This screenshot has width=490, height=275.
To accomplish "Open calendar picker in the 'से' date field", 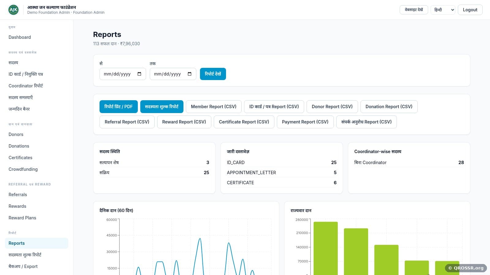I will [x=139, y=74].
